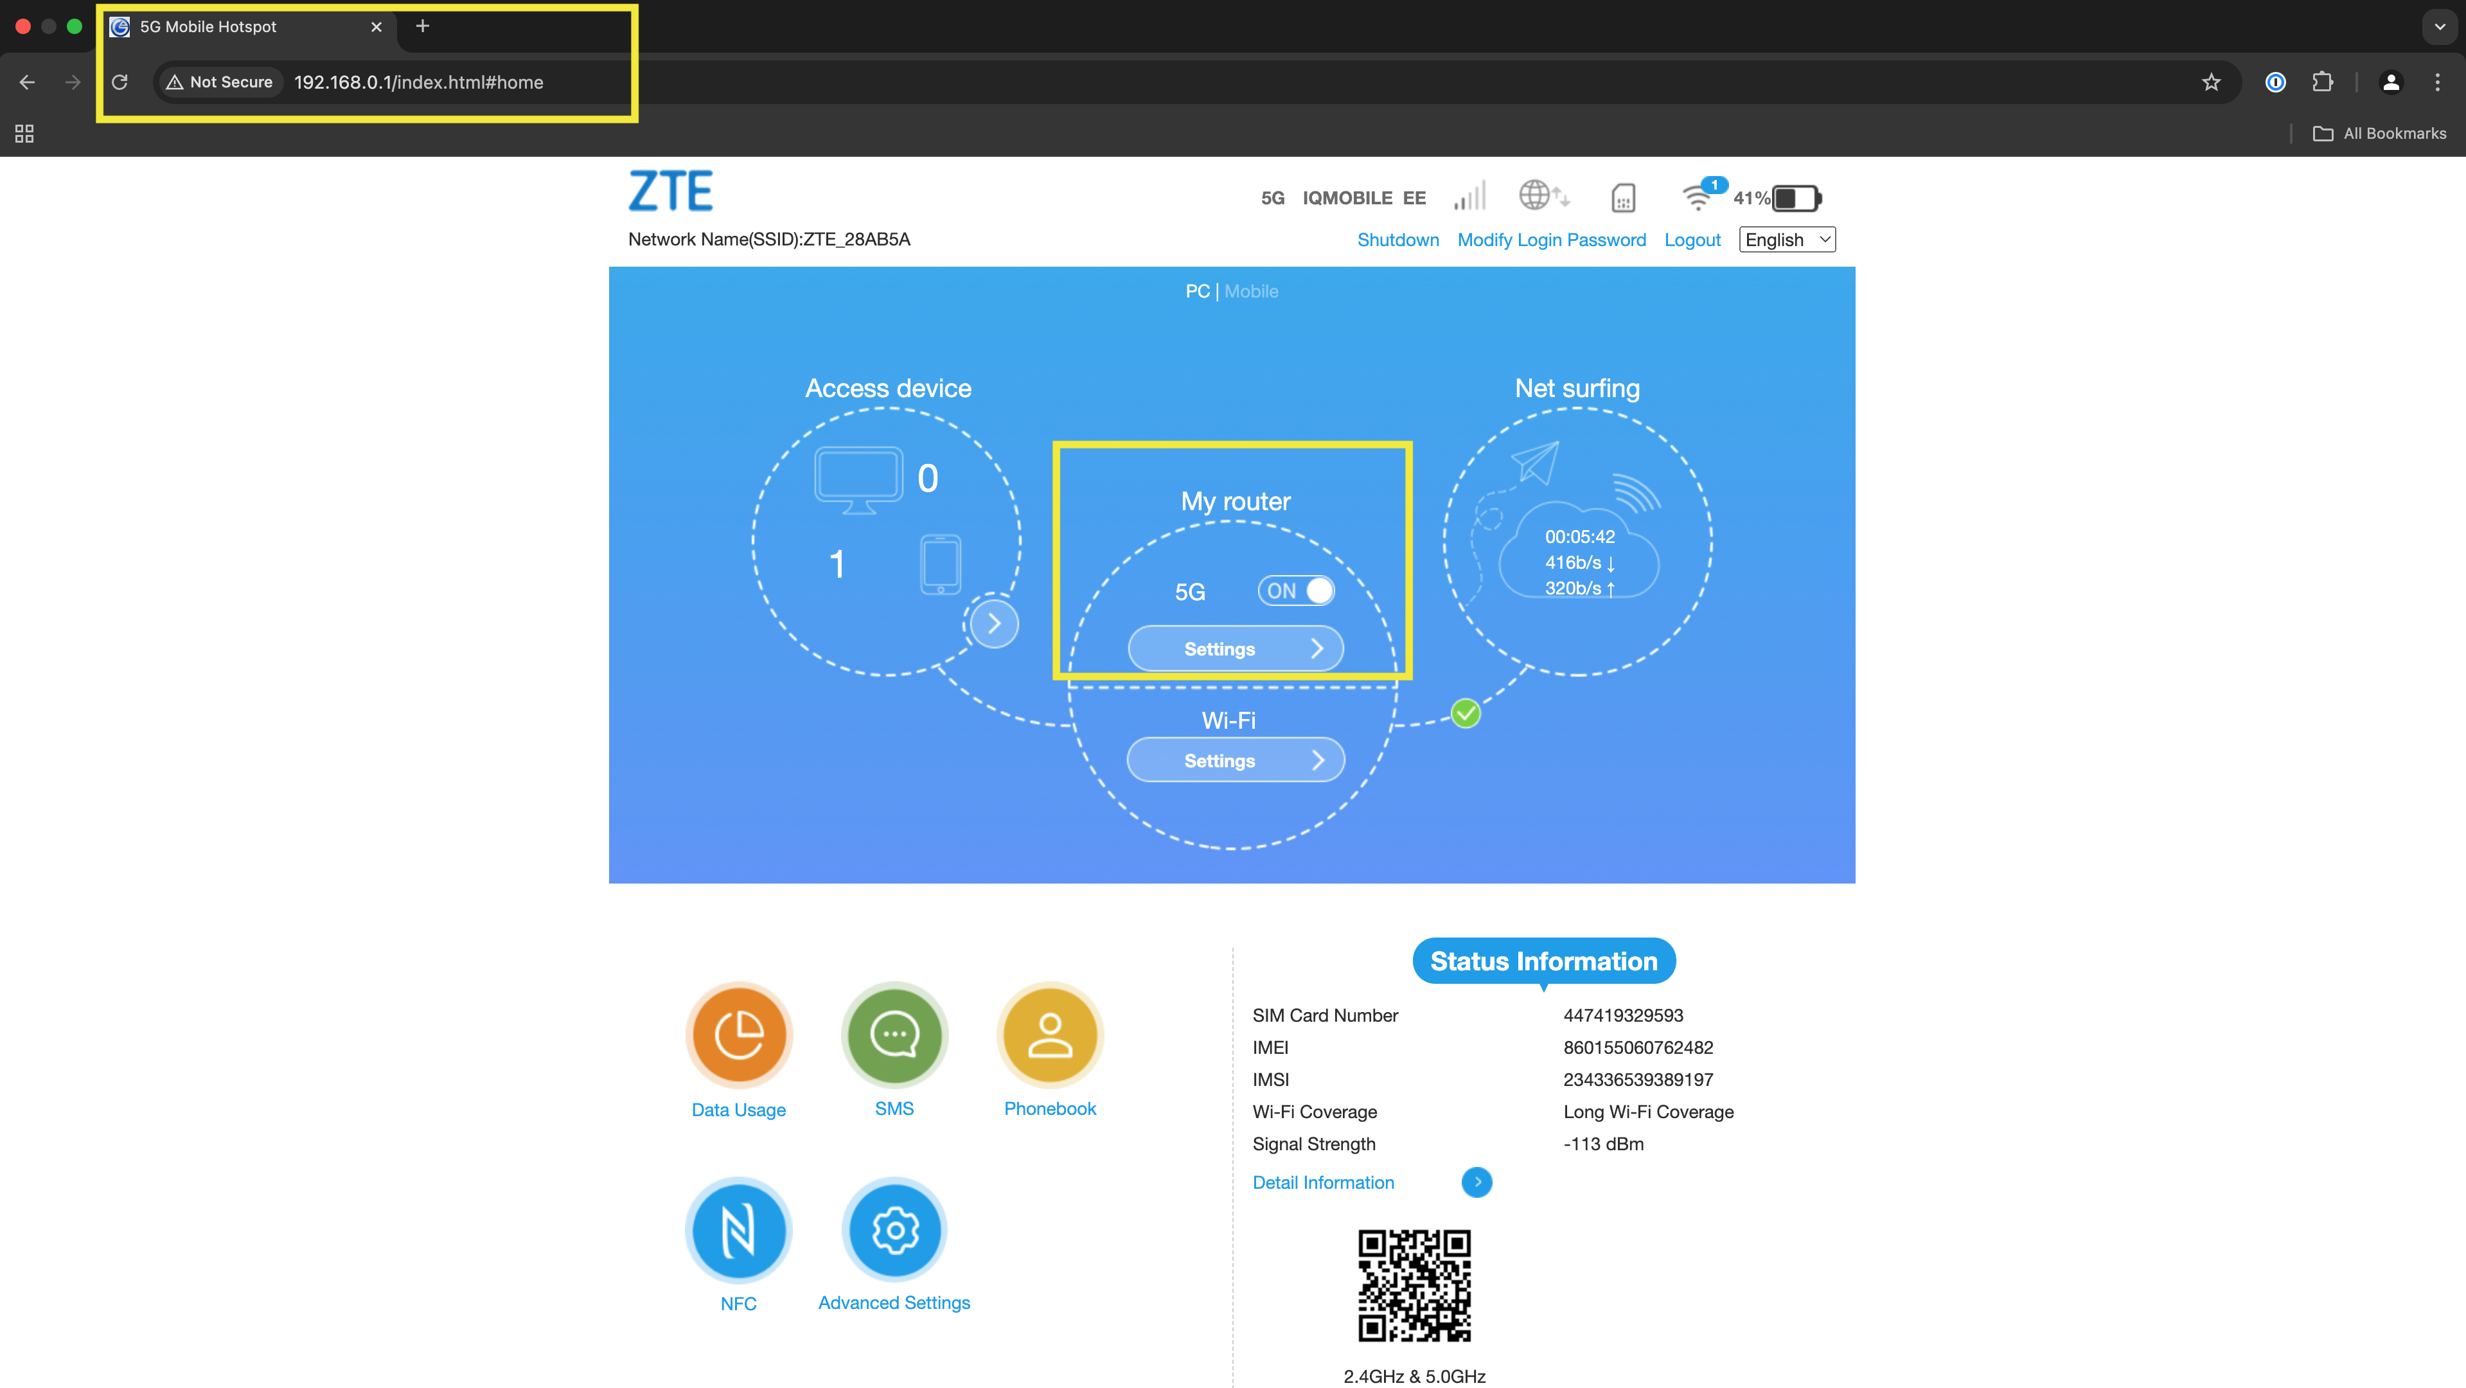Click the ZTE logo

point(670,190)
